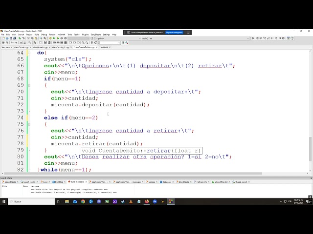Open the Search results log tab

(29, 182)
